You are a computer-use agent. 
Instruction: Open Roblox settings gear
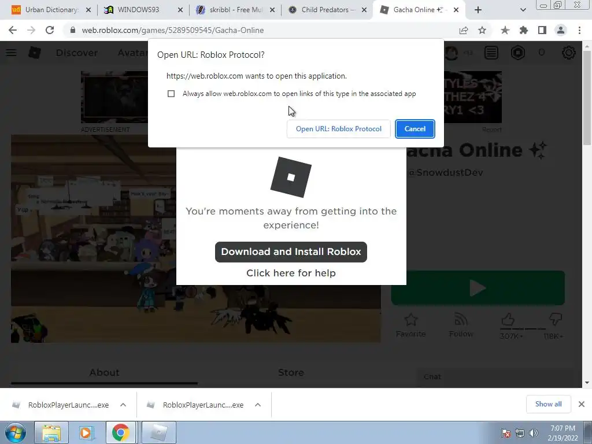pyautogui.click(x=569, y=53)
